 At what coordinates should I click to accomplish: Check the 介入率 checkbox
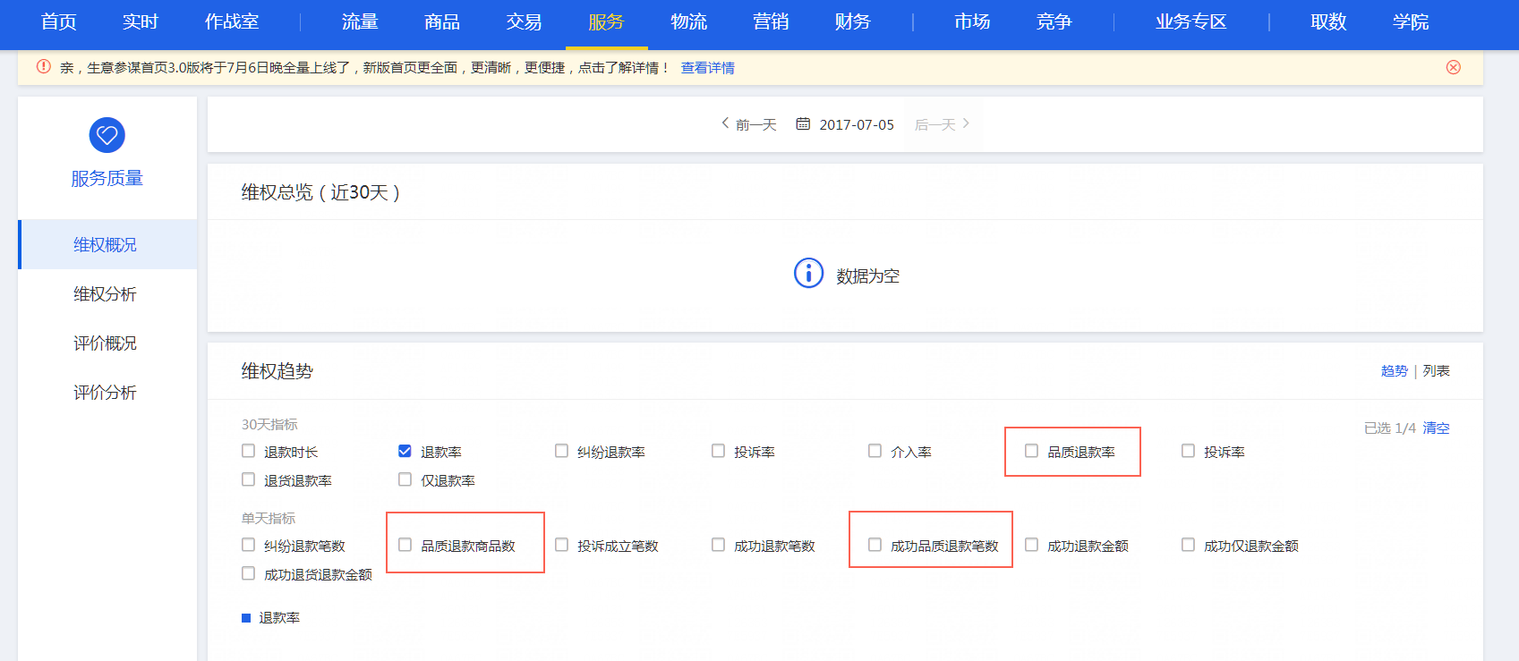tap(875, 451)
